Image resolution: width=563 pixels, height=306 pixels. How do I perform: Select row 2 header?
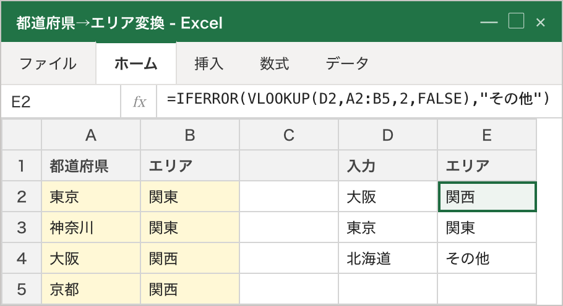(22, 196)
